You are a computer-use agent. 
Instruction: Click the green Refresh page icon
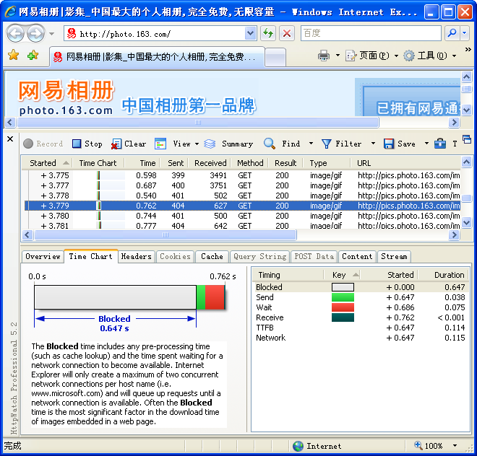[268, 33]
